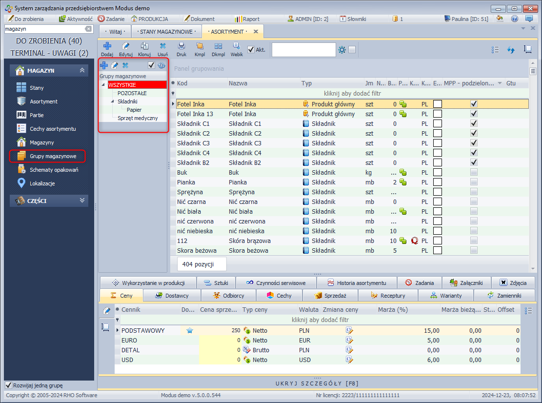Toggle MPP checkbox for Fotel Inka 13

pos(474,114)
